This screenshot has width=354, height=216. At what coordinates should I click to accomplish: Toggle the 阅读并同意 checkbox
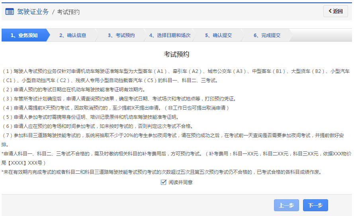pos(163,182)
